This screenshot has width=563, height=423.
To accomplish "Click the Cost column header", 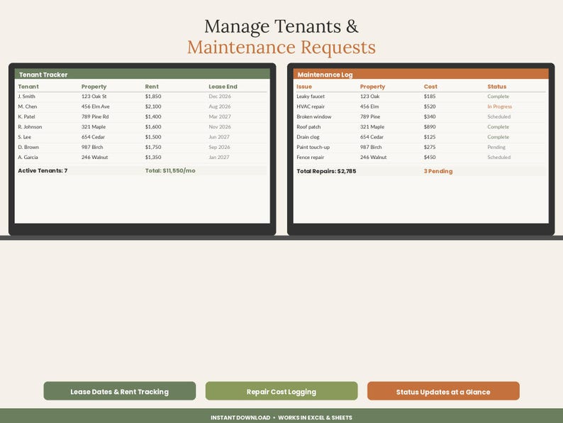I will 430,87.
